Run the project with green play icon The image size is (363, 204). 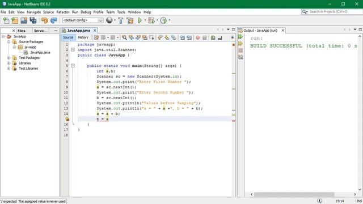coord(140,20)
